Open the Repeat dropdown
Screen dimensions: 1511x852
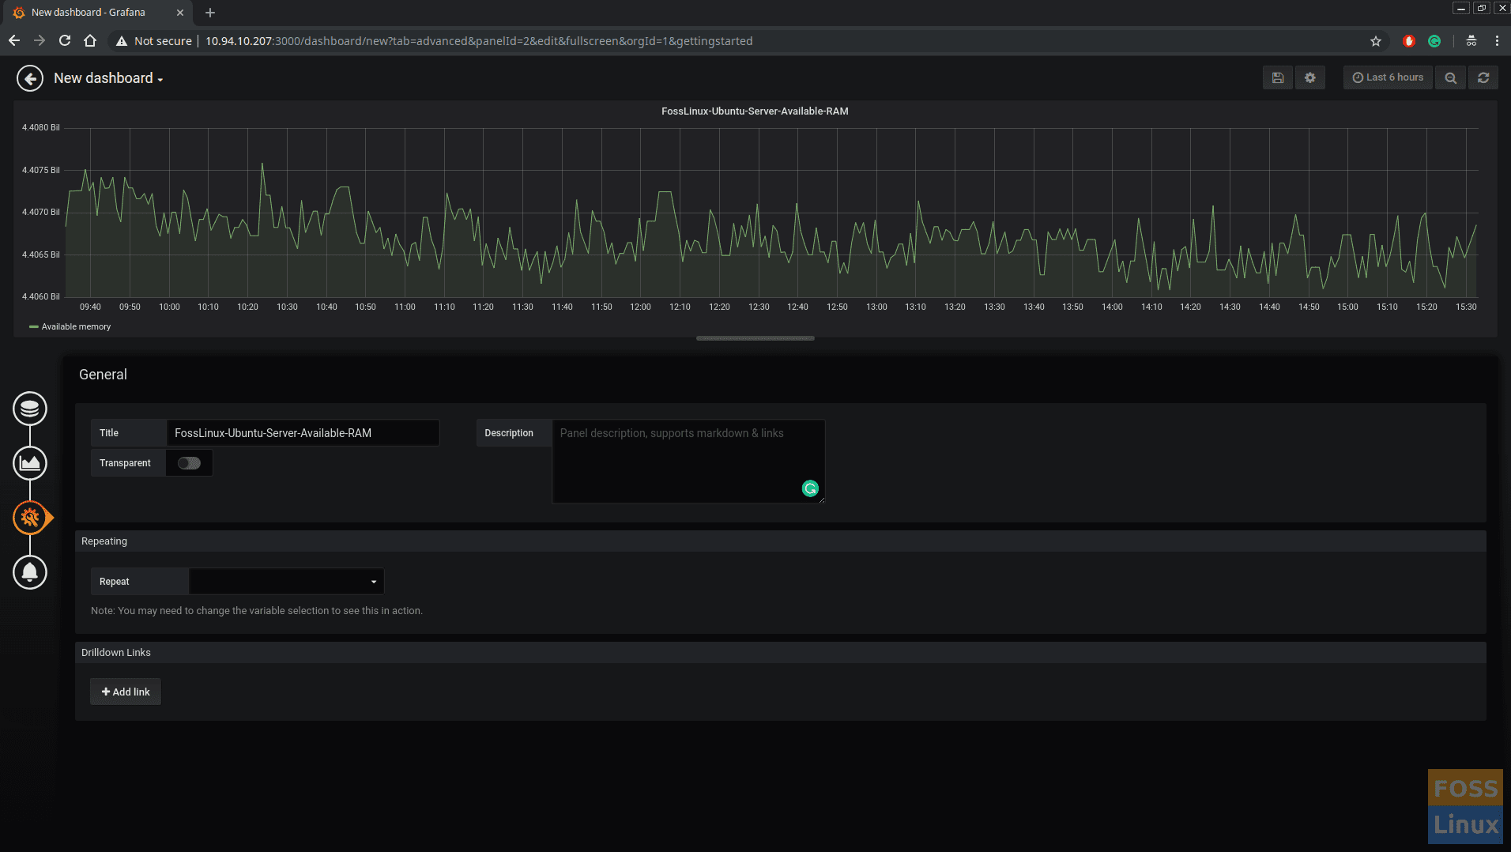coord(286,581)
